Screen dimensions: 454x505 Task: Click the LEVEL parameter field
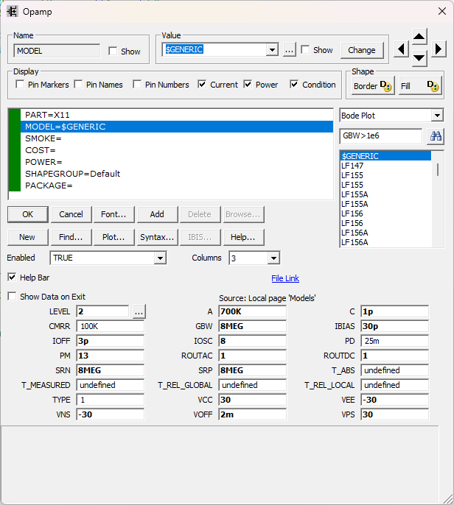point(102,311)
